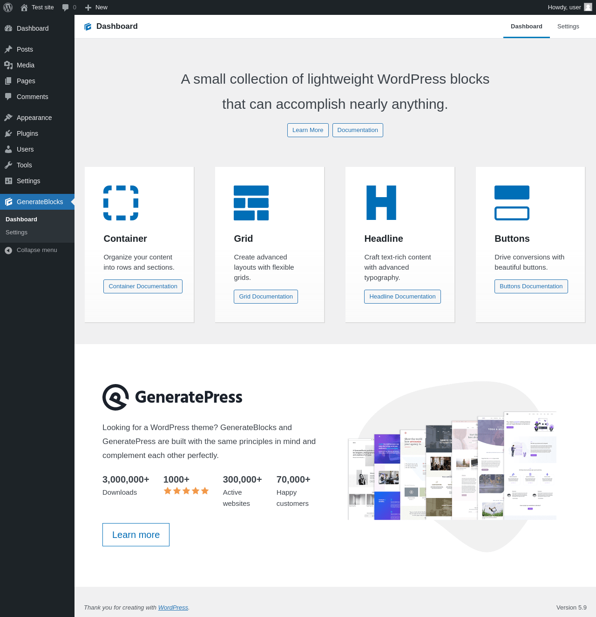Click the plus icon next to New

click(88, 7)
